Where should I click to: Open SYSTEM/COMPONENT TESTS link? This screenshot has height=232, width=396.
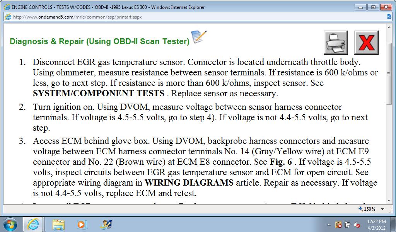(x=99, y=94)
